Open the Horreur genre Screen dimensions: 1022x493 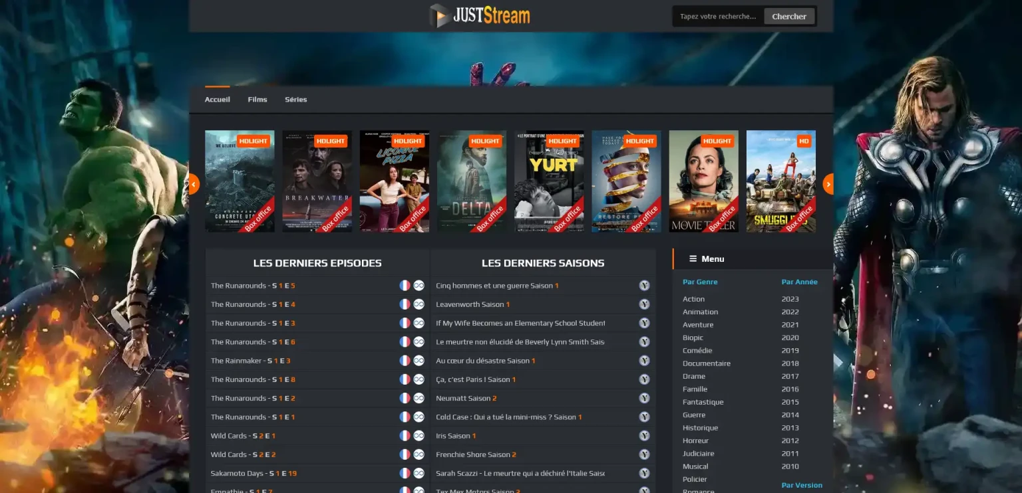click(x=696, y=441)
